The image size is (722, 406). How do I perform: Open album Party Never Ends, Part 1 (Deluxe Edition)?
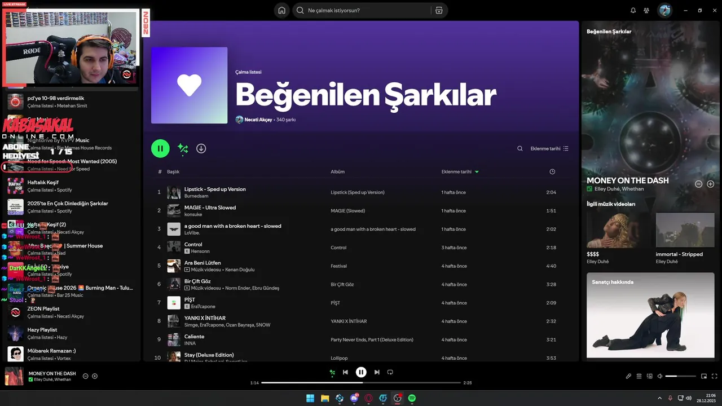(x=372, y=339)
